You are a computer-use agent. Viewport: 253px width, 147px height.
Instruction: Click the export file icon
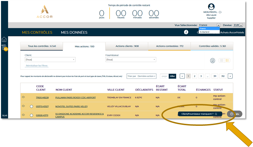pyautogui.click(x=213, y=61)
